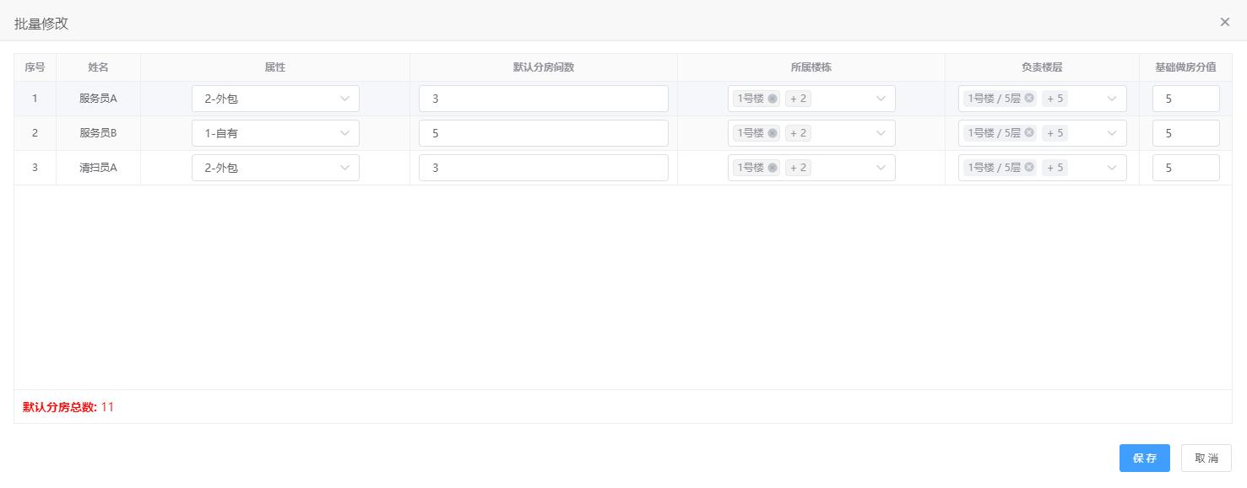Remove 1号楼 / 5层 tag for 服务员B

1029,133
